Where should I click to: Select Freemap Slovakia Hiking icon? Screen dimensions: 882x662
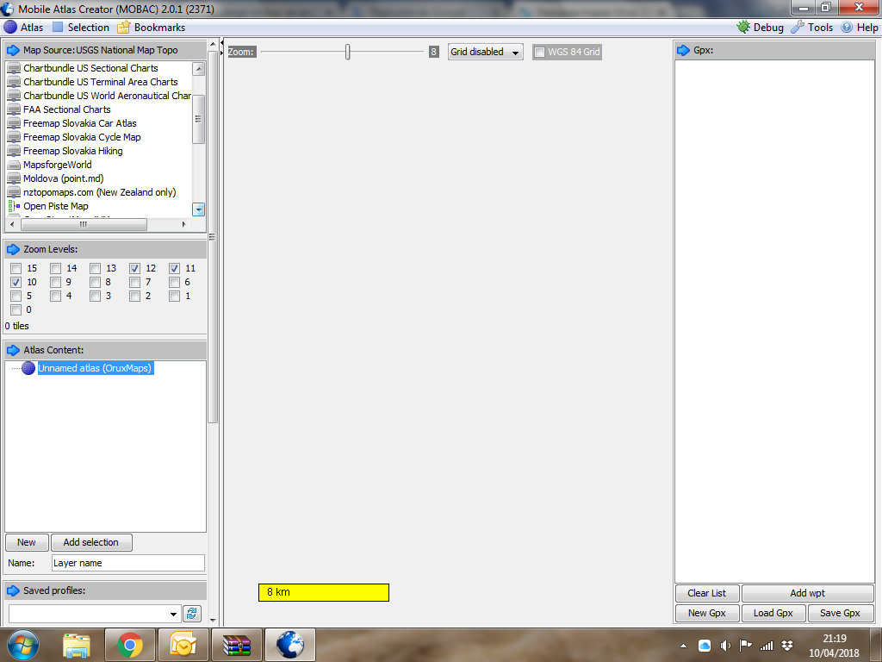click(x=14, y=151)
